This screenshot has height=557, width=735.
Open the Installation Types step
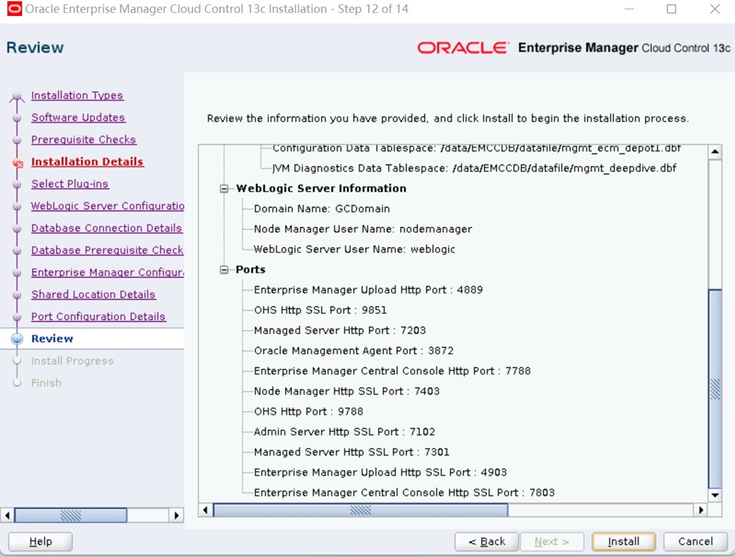pyautogui.click(x=77, y=95)
